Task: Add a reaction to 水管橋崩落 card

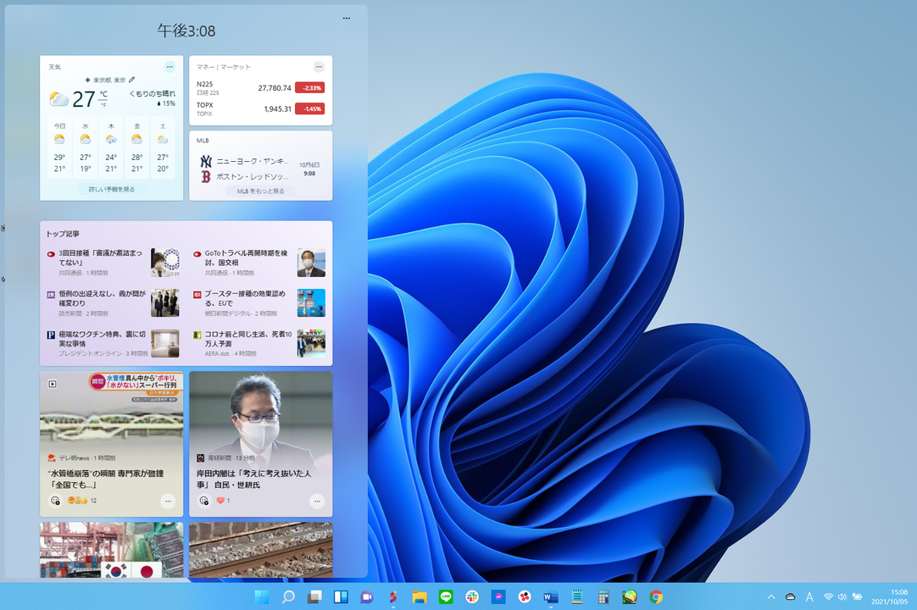Action: [55, 501]
